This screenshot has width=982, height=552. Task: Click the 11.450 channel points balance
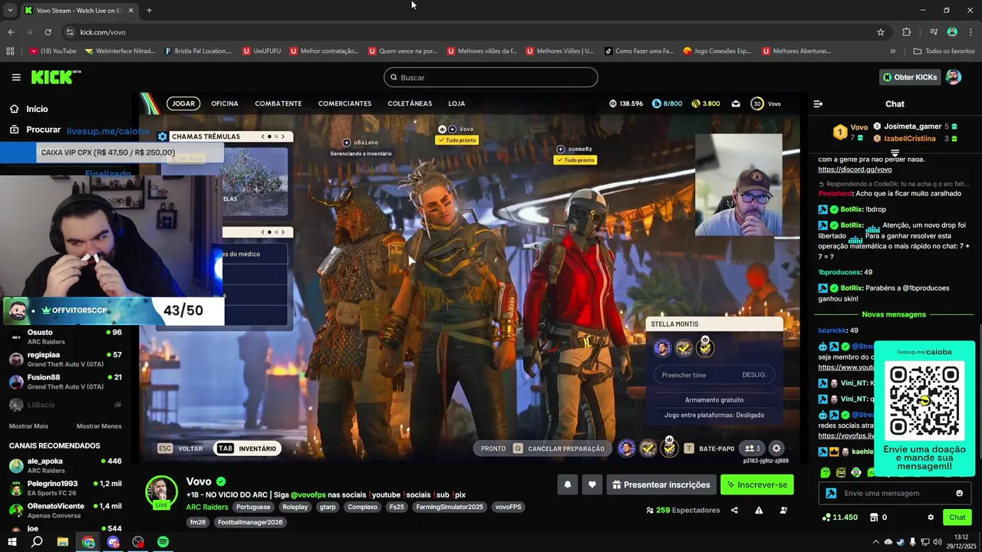tap(839, 517)
